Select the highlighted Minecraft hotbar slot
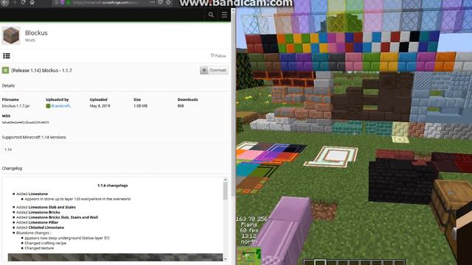This screenshot has width=472, height=265. pyautogui.click(x=320, y=262)
